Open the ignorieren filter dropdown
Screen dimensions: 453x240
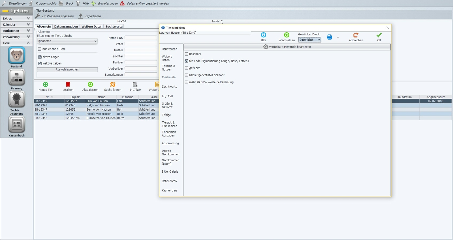click(67, 41)
